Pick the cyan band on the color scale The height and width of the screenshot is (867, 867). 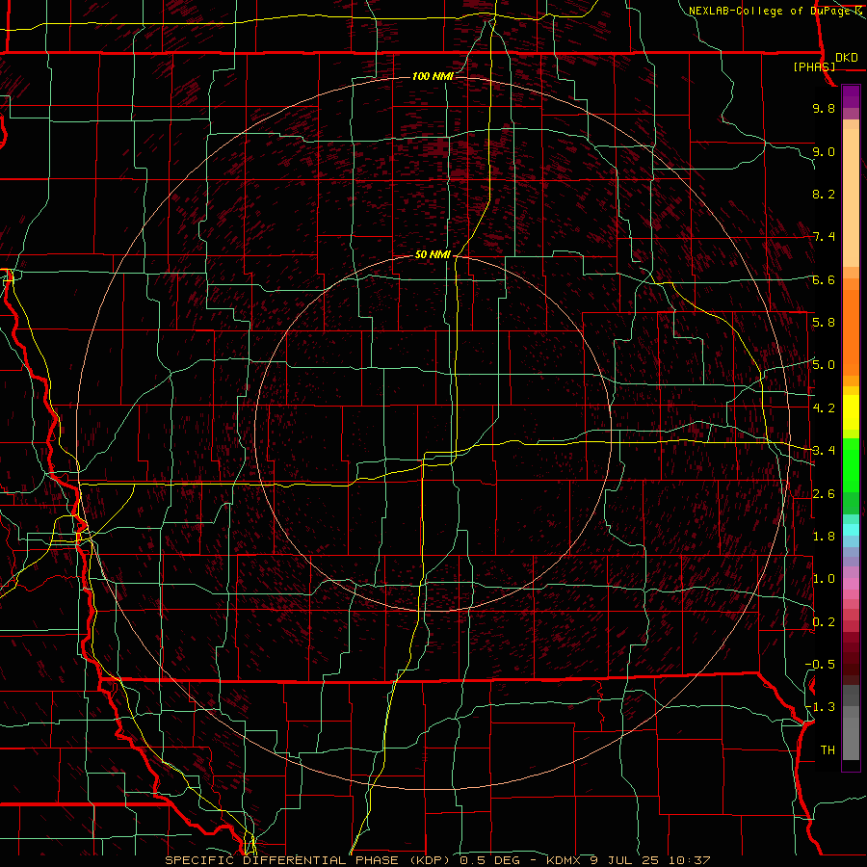[851, 530]
